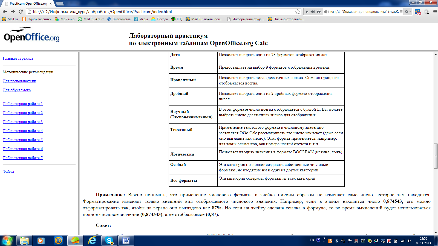Open Mail.ru bookmark
The width and height of the screenshot is (438, 246).
click(x=10, y=19)
